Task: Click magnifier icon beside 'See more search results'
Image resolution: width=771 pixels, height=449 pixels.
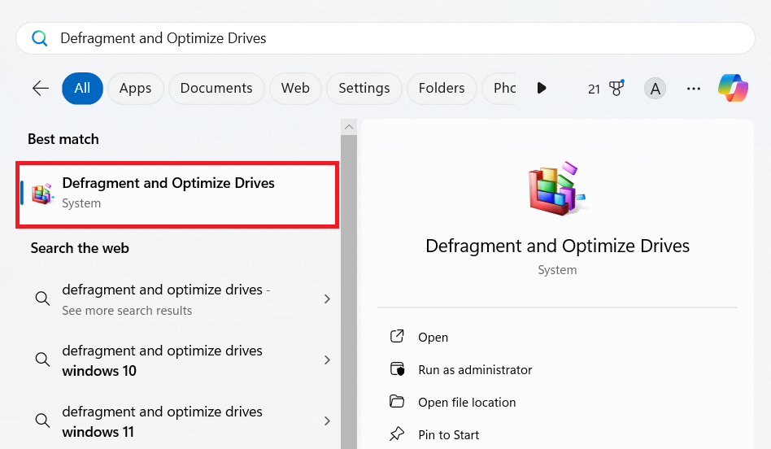Action: point(42,299)
